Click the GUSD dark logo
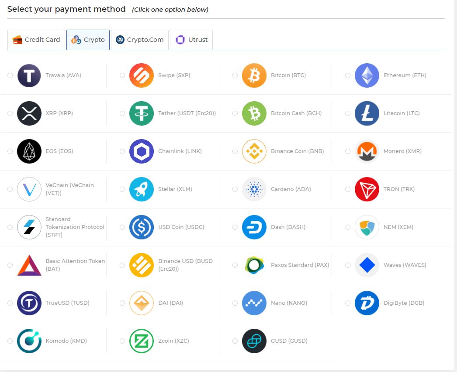Image resolution: width=457 pixels, height=372 pixels. pyautogui.click(x=254, y=341)
